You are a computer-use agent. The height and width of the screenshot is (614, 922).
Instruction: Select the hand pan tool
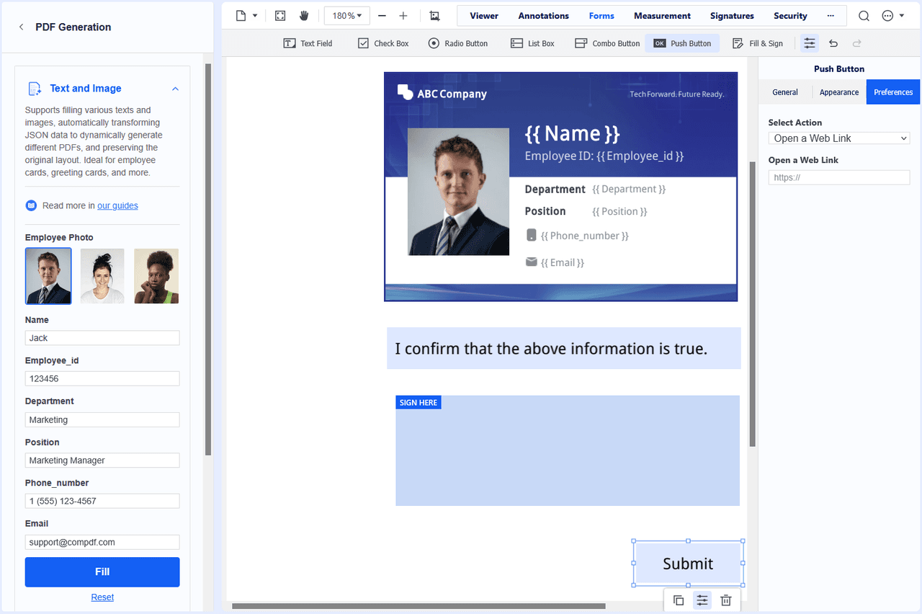(304, 16)
